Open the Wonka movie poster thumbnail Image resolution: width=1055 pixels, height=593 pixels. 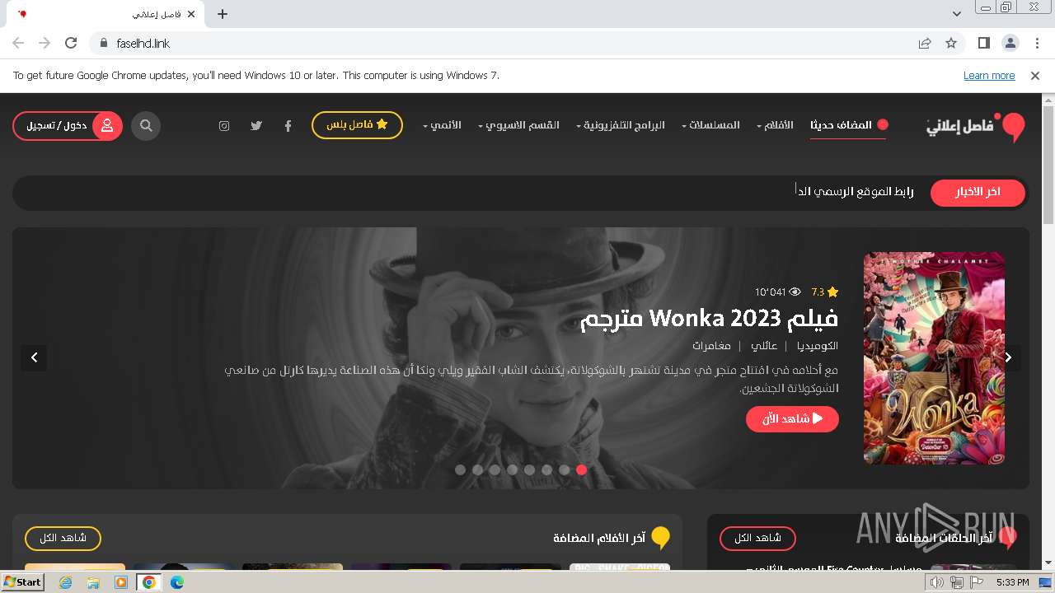pos(934,358)
